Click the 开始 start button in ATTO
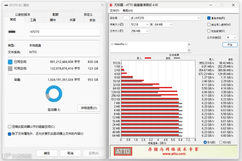This screenshot has width=242, height=161. (230, 45)
